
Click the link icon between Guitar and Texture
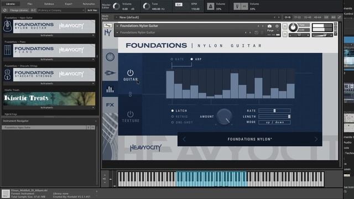click(x=131, y=94)
